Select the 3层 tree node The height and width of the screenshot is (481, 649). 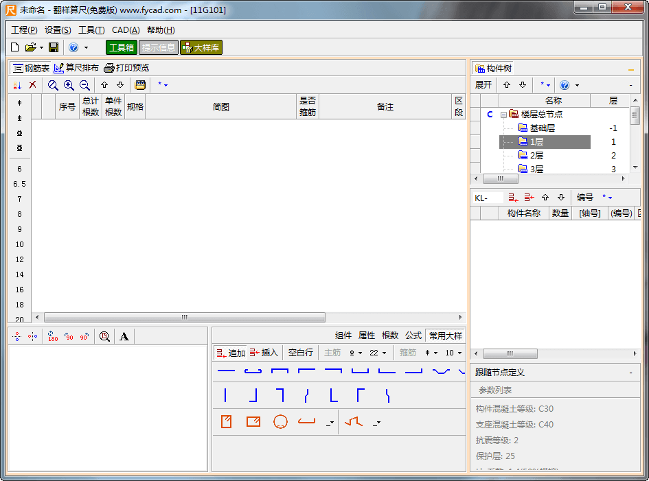click(x=536, y=169)
